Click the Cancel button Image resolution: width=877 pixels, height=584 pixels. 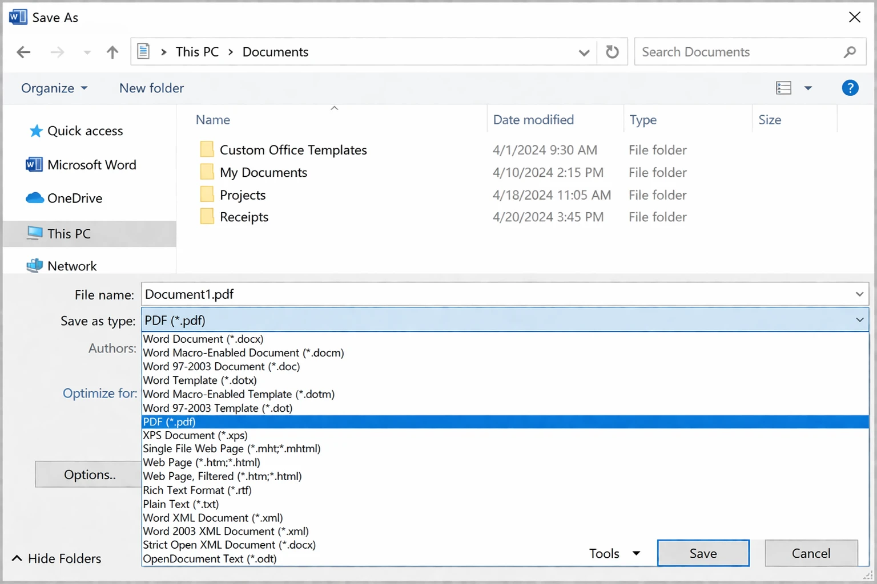pos(811,553)
